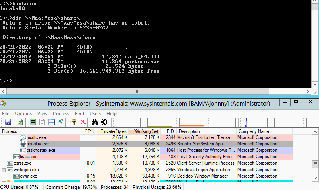Sort by the Working Set column header
Viewport: 319px width, 190px height.
point(144,131)
